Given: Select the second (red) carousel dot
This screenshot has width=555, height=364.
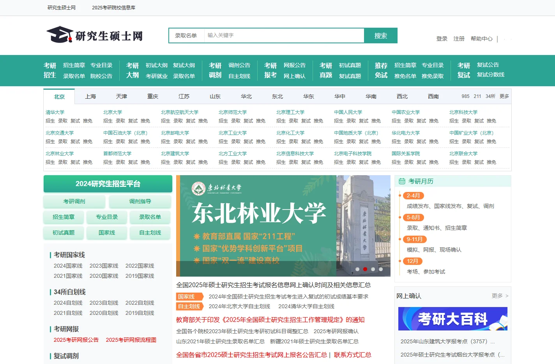Looking at the screenshot, I should tap(365, 269).
